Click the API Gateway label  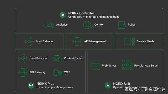(37, 72)
